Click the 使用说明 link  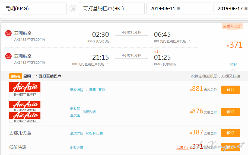pyautogui.click(x=89, y=112)
